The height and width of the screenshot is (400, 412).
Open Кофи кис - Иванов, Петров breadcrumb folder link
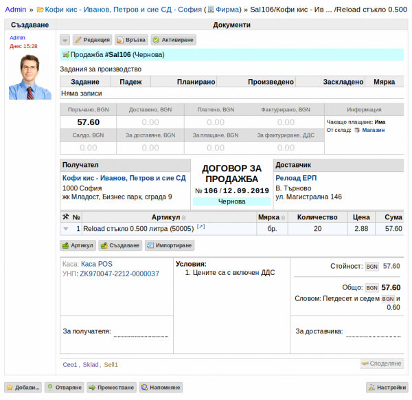(x=123, y=10)
